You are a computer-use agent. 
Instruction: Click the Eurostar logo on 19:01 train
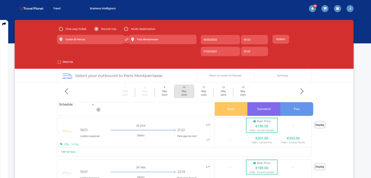pyautogui.click(x=68, y=173)
